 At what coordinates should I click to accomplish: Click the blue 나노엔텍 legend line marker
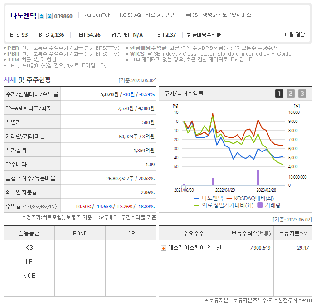pos(197,198)
